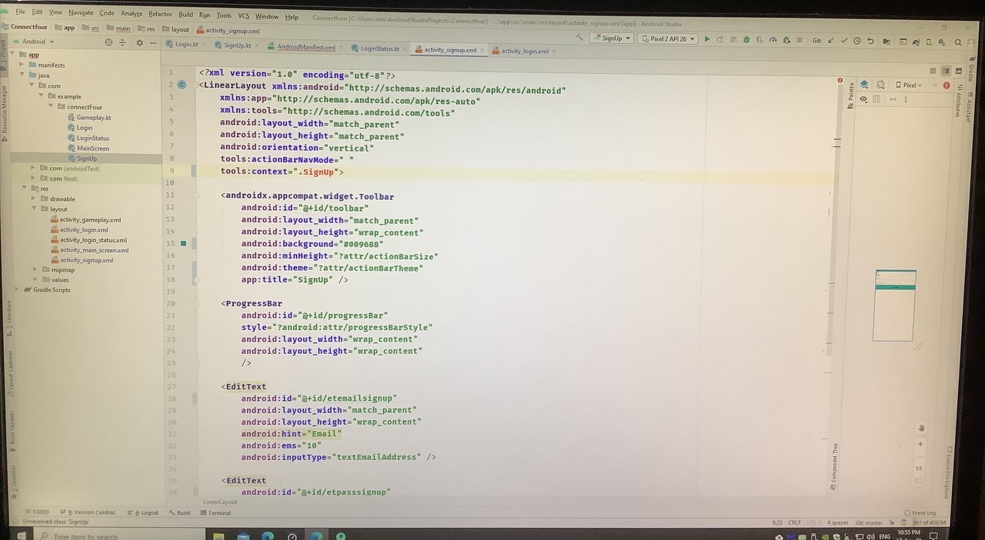The width and height of the screenshot is (985, 540).
Task: Click the green color swatch on line 15
Action: pyautogui.click(x=183, y=244)
